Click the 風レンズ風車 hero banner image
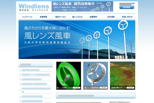Screen dimensions: 154x103 point(77,40)
